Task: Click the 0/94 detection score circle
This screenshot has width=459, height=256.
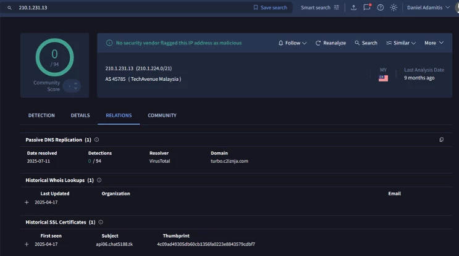Action: click(55, 57)
